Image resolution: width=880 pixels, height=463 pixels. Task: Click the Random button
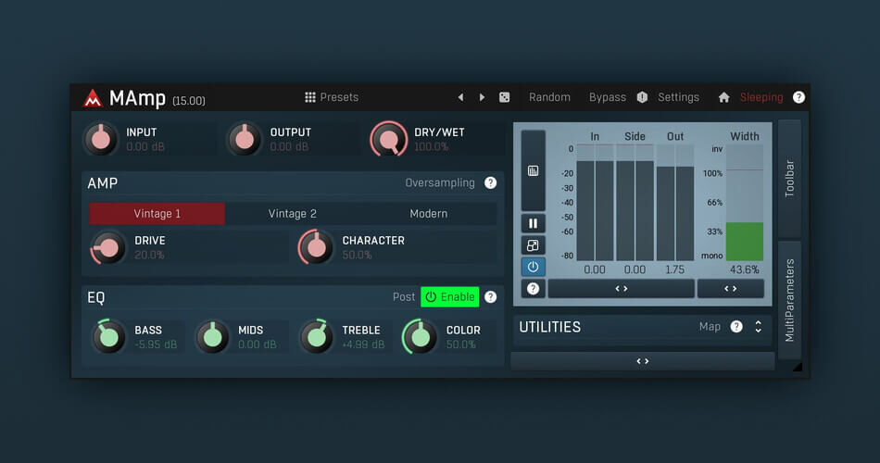coord(549,97)
